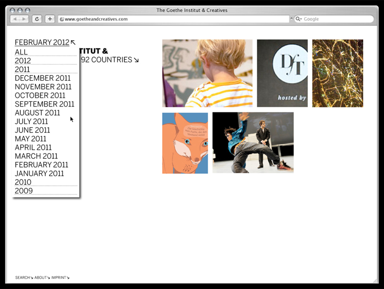Pick AUGUST 2011 from the list

pos(37,113)
